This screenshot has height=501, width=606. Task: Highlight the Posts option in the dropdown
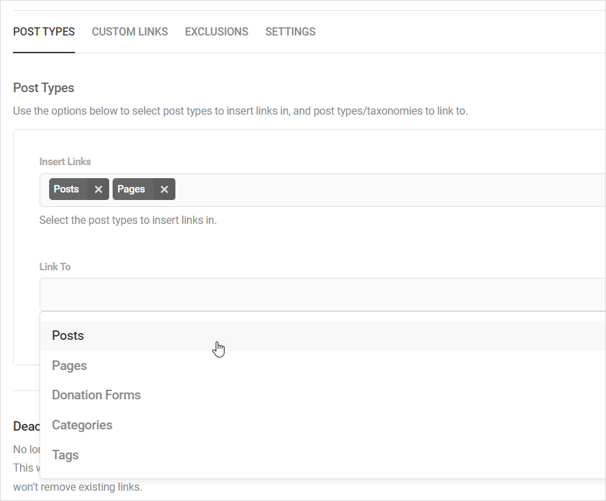tap(68, 335)
